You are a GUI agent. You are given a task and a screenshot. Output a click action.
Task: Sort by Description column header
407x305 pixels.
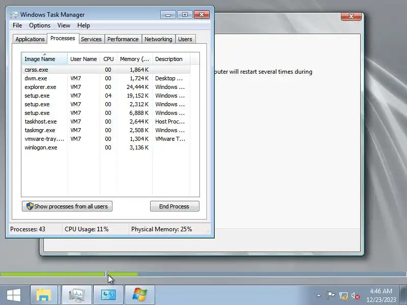171,59
